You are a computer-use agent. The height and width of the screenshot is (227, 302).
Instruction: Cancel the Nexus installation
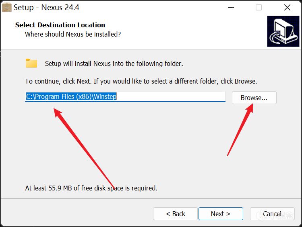(x=272, y=214)
